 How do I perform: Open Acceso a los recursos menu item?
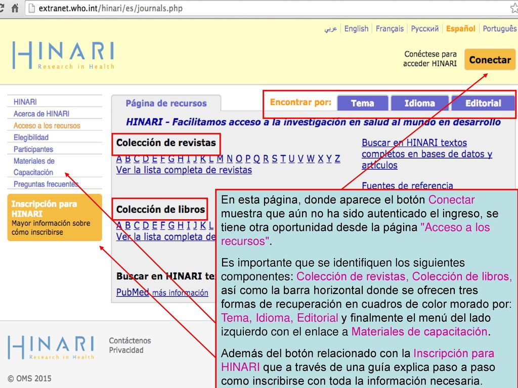(x=47, y=126)
